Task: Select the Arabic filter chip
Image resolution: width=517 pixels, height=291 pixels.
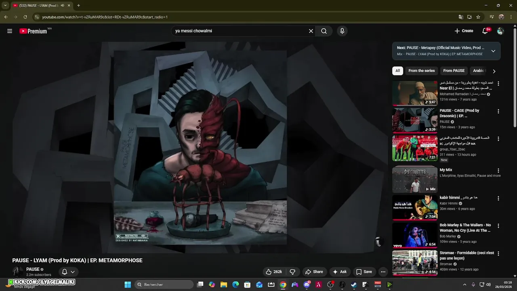Action: (478, 71)
